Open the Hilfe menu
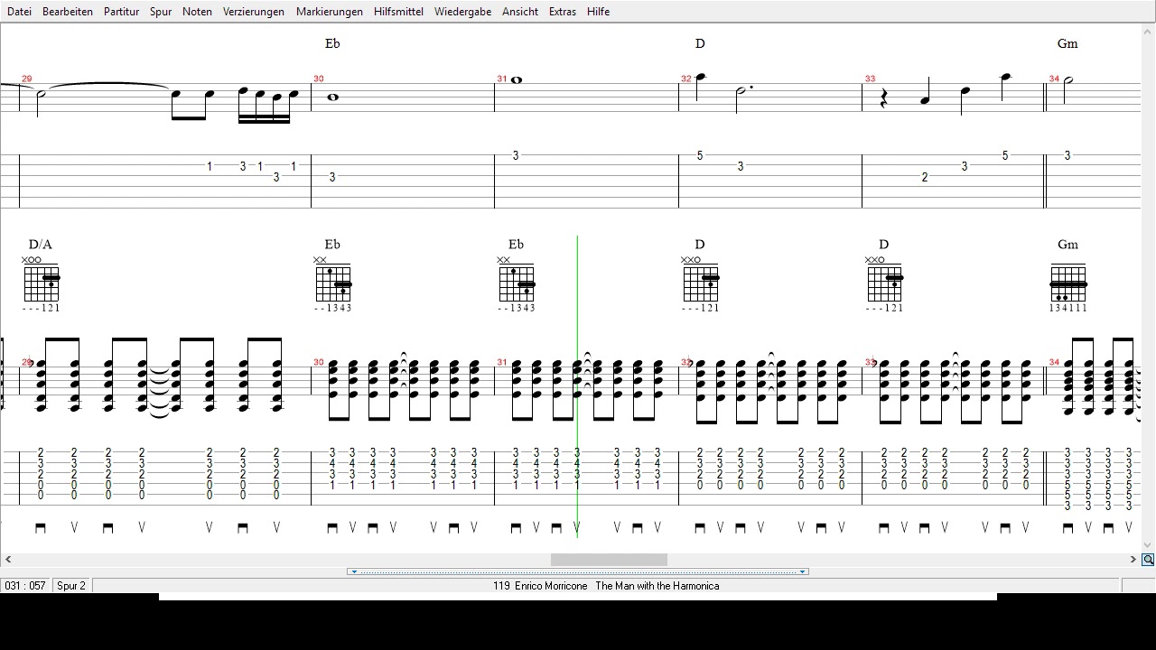 coord(598,12)
